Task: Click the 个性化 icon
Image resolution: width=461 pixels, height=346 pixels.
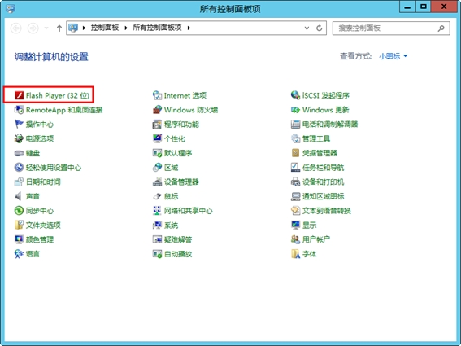Action: (157, 138)
